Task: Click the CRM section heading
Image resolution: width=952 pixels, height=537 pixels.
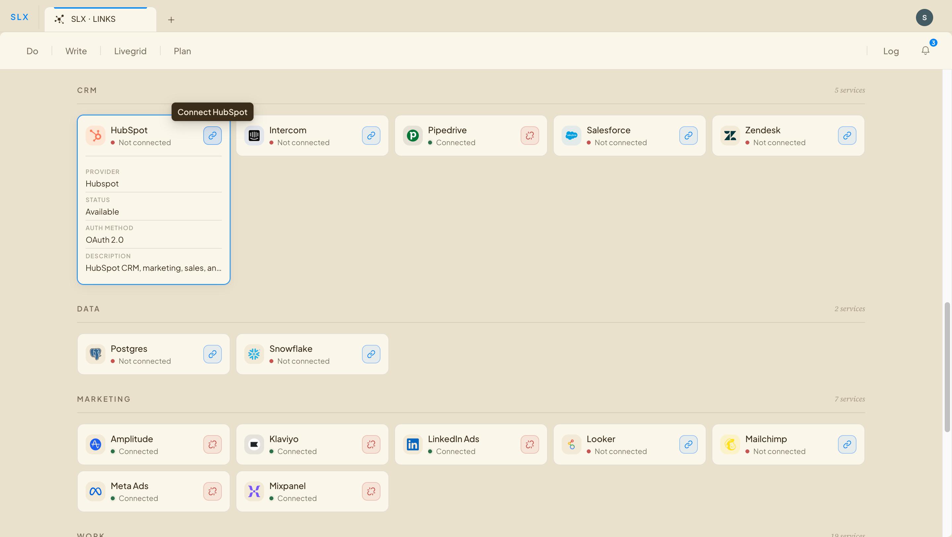Action: pos(87,90)
